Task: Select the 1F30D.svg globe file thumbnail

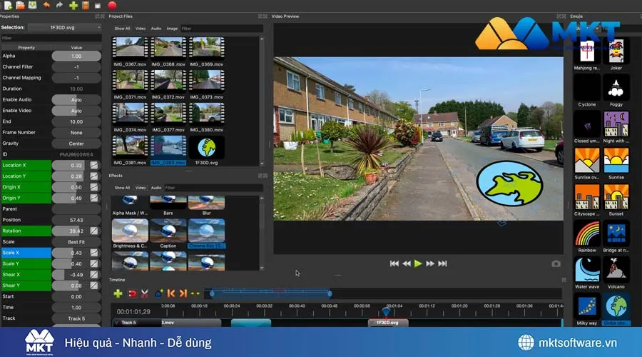Action: [206, 147]
